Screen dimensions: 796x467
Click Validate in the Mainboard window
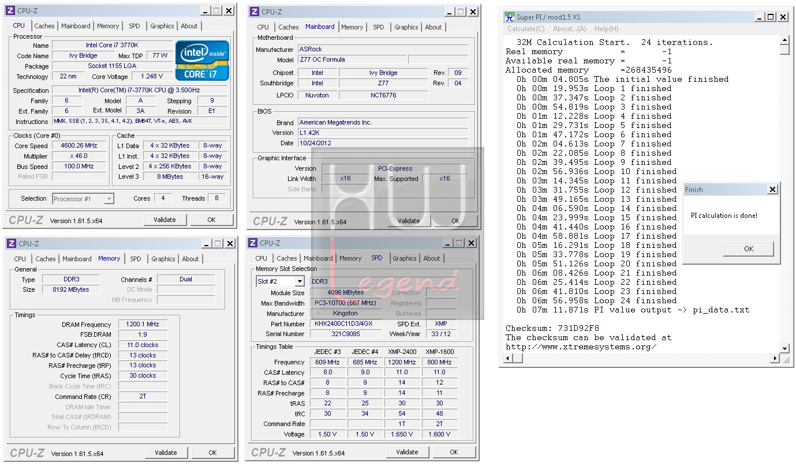[x=409, y=221]
